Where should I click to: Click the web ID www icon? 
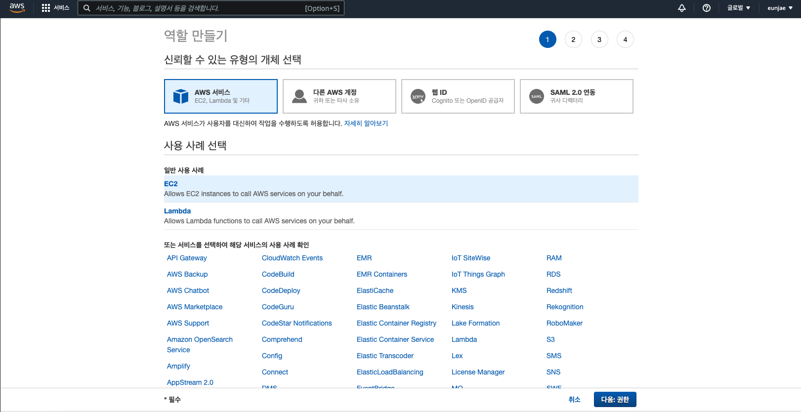[418, 96]
